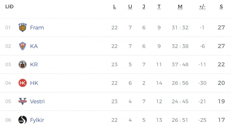The image size is (231, 127).
Task: Click the S points column header
Action: tap(221, 7)
